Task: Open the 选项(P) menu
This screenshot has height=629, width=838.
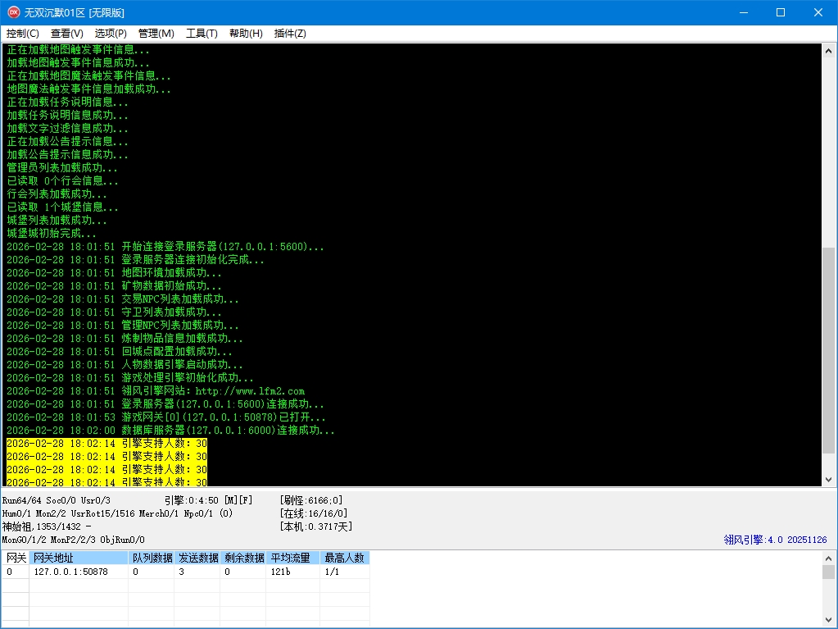Action: pyautogui.click(x=111, y=34)
